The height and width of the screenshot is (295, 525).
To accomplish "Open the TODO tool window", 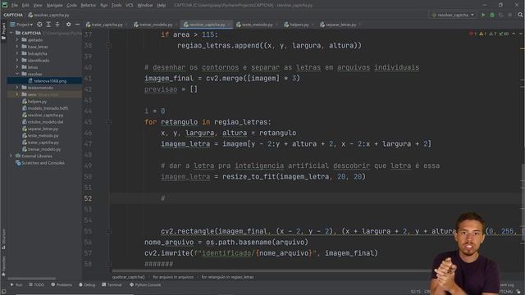I will coord(36,285).
